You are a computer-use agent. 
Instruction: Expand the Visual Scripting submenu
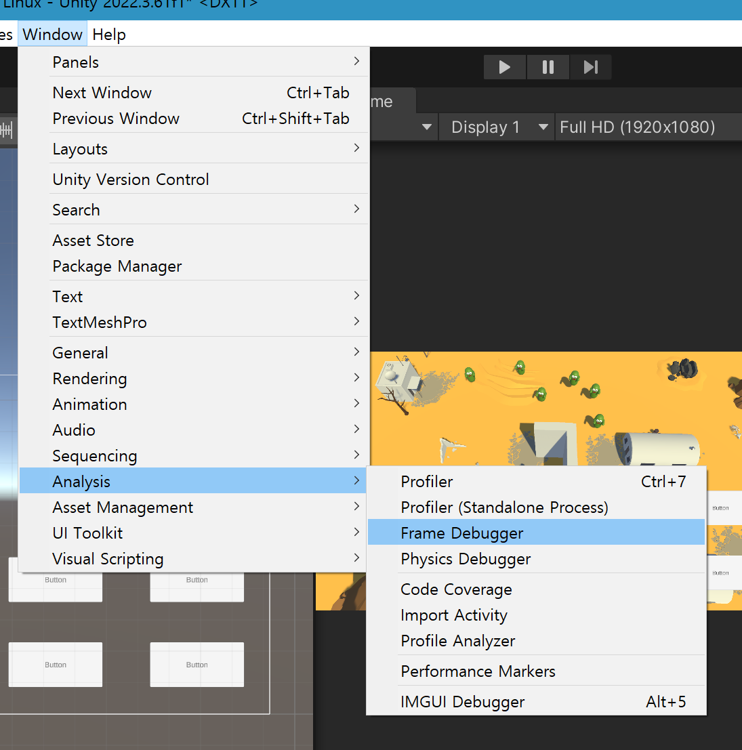pos(194,559)
